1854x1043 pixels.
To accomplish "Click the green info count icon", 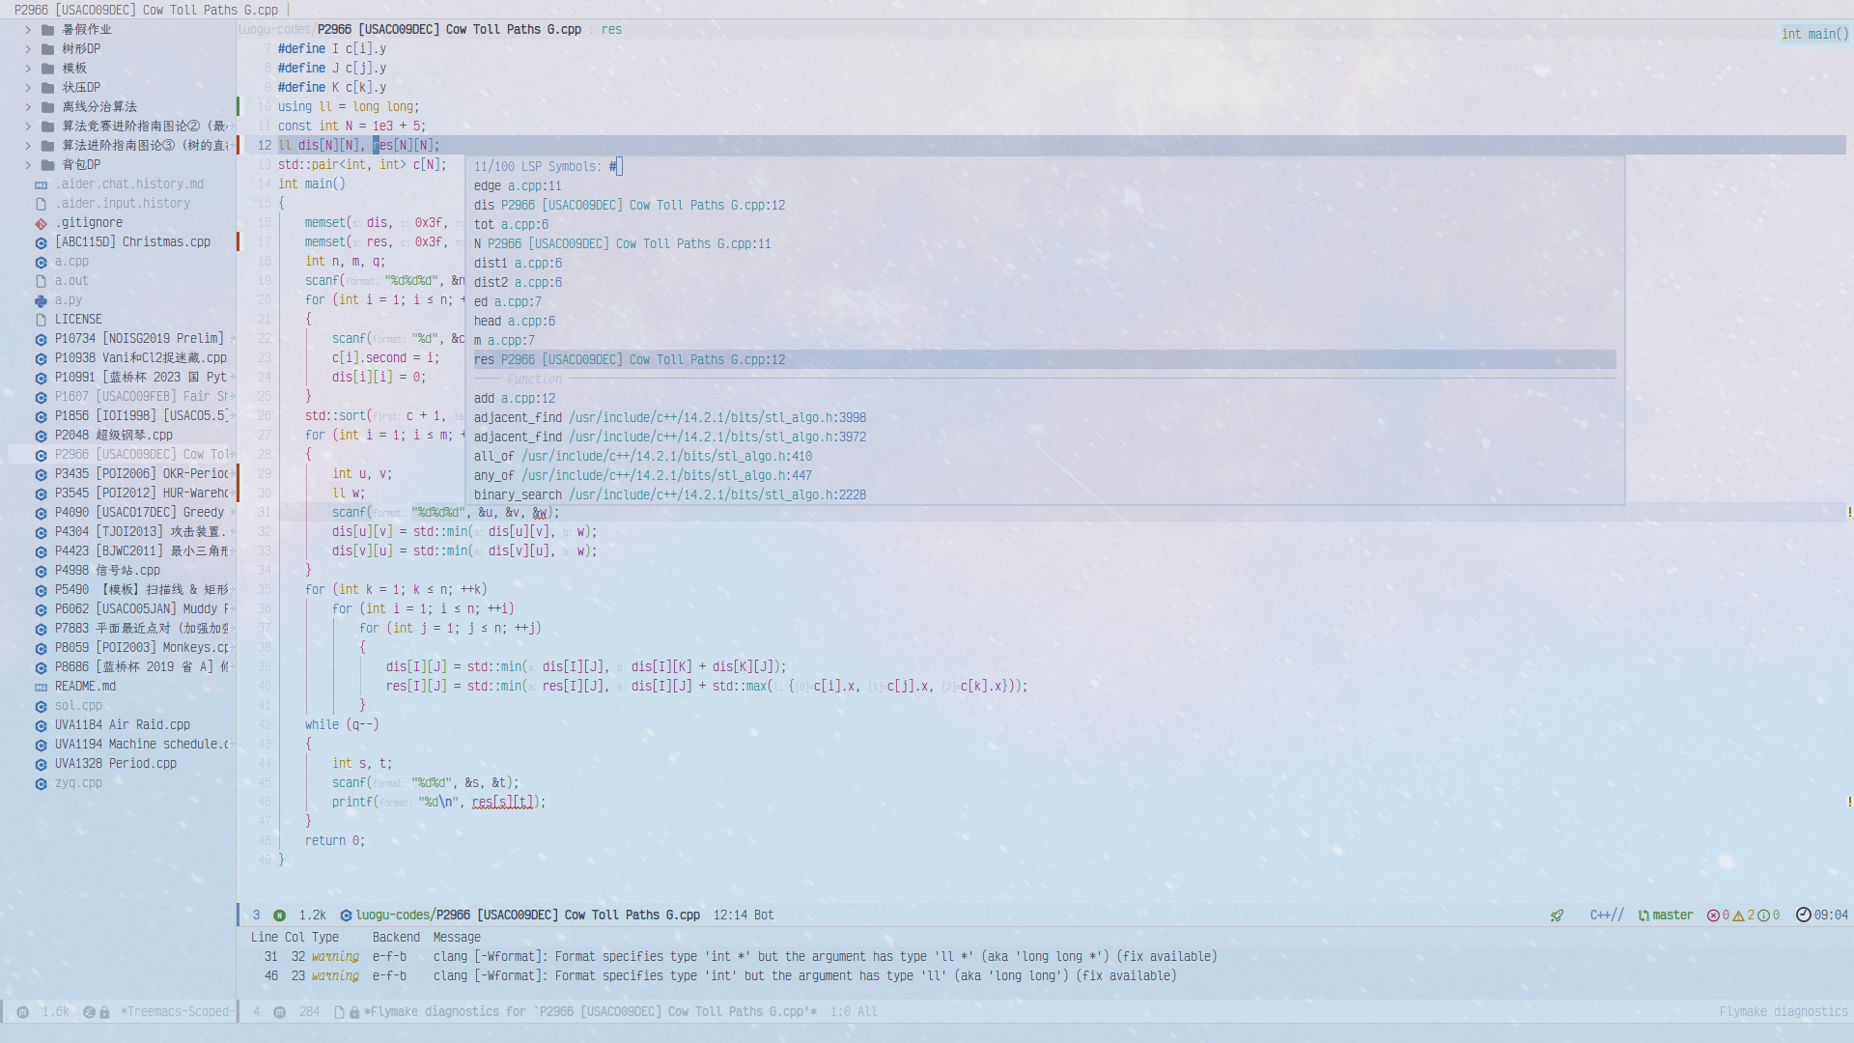I will tap(1763, 916).
